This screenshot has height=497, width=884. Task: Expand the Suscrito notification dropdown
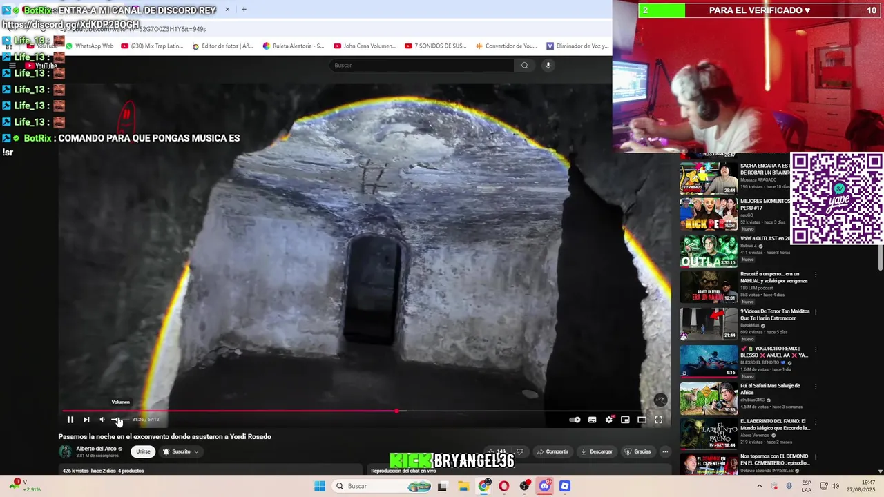click(181, 451)
